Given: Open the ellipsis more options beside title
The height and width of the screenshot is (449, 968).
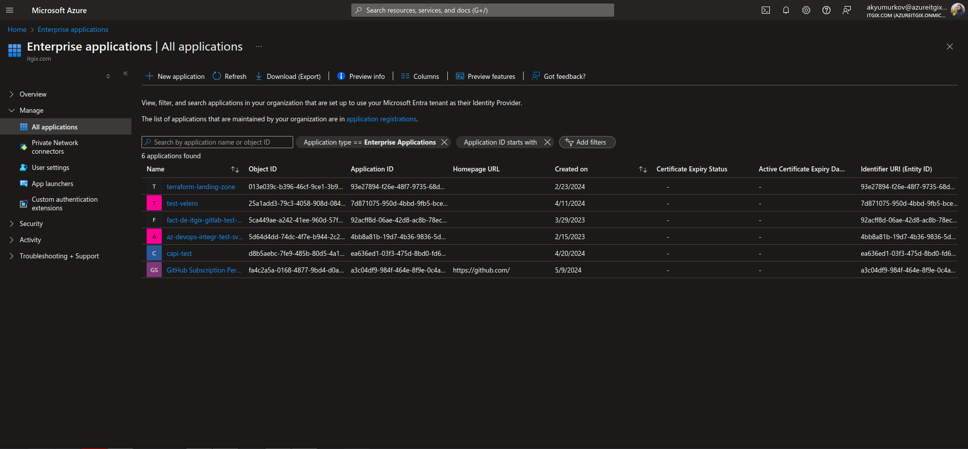Looking at the screenshot, I should (259, 47).
